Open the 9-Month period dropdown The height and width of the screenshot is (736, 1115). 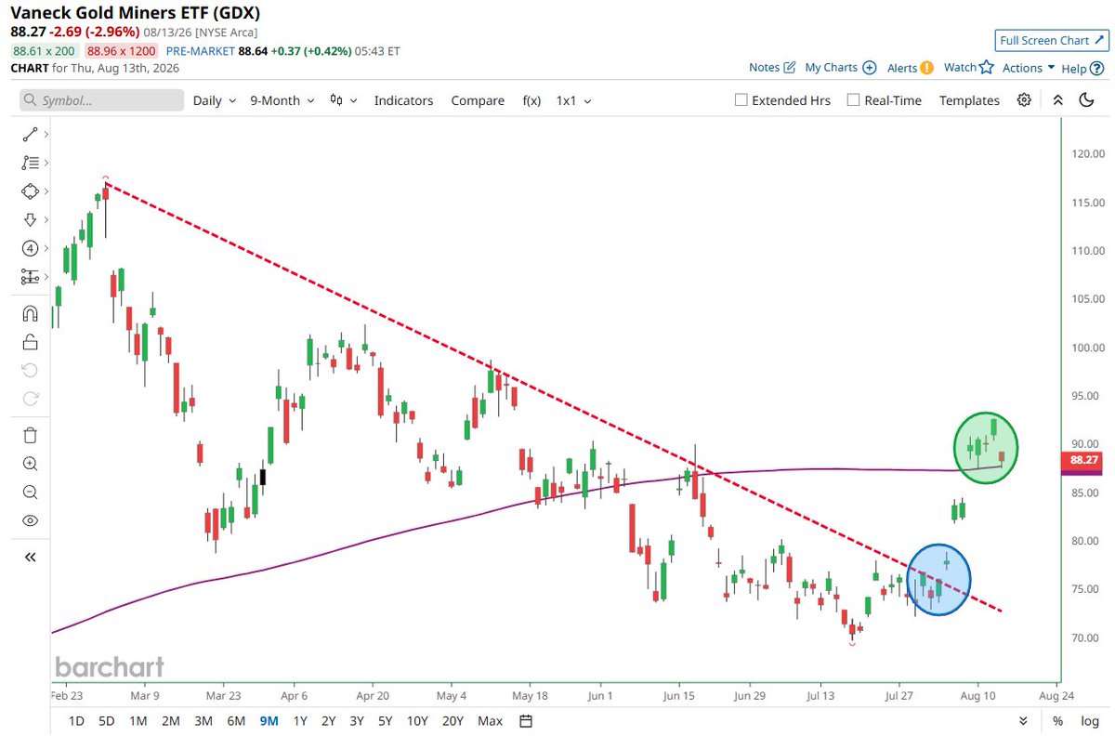pos(282,100)
